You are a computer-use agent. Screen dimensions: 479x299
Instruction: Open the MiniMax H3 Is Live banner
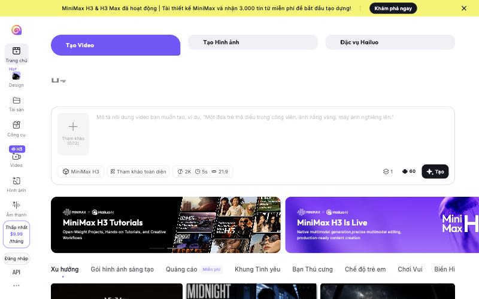coord(382,225)
